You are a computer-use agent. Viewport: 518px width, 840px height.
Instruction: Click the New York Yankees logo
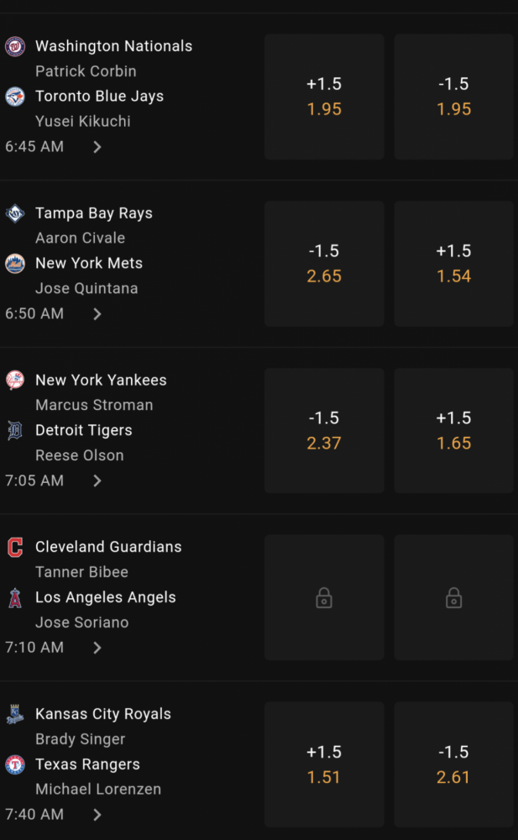click(x=15, y=380)
